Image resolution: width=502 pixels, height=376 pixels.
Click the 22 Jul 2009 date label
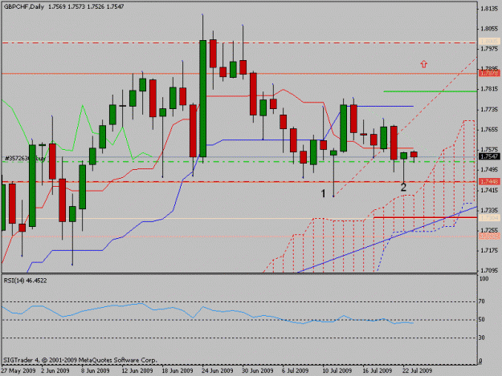pyautogui.click(x=418, y=371)
